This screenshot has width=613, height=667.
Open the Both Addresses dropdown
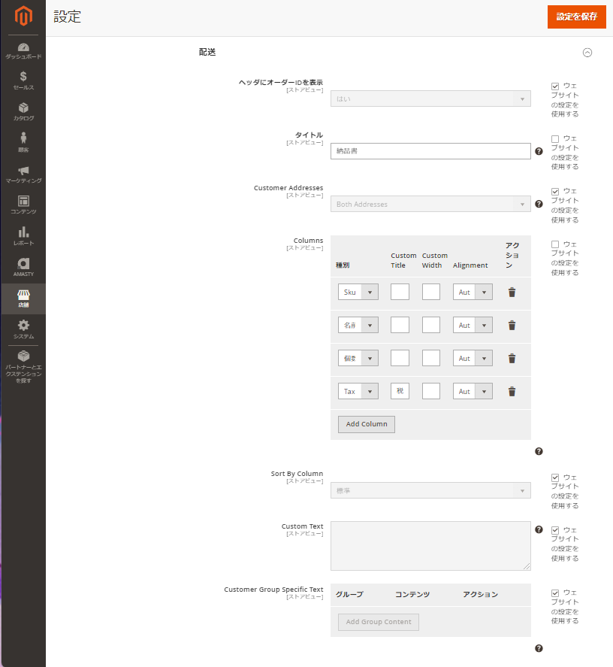coord(430,205)
